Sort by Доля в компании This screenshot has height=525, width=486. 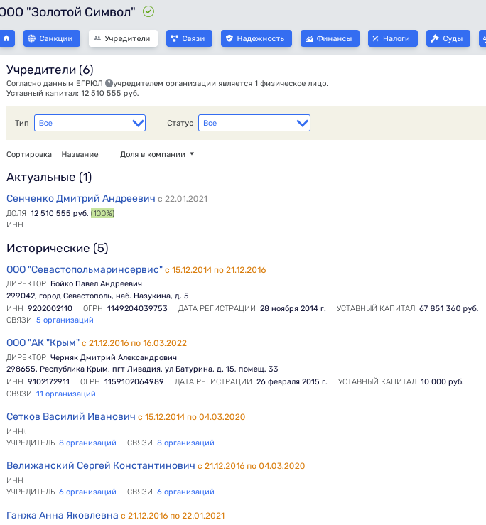pyautogui.click(x=153, y=154)
